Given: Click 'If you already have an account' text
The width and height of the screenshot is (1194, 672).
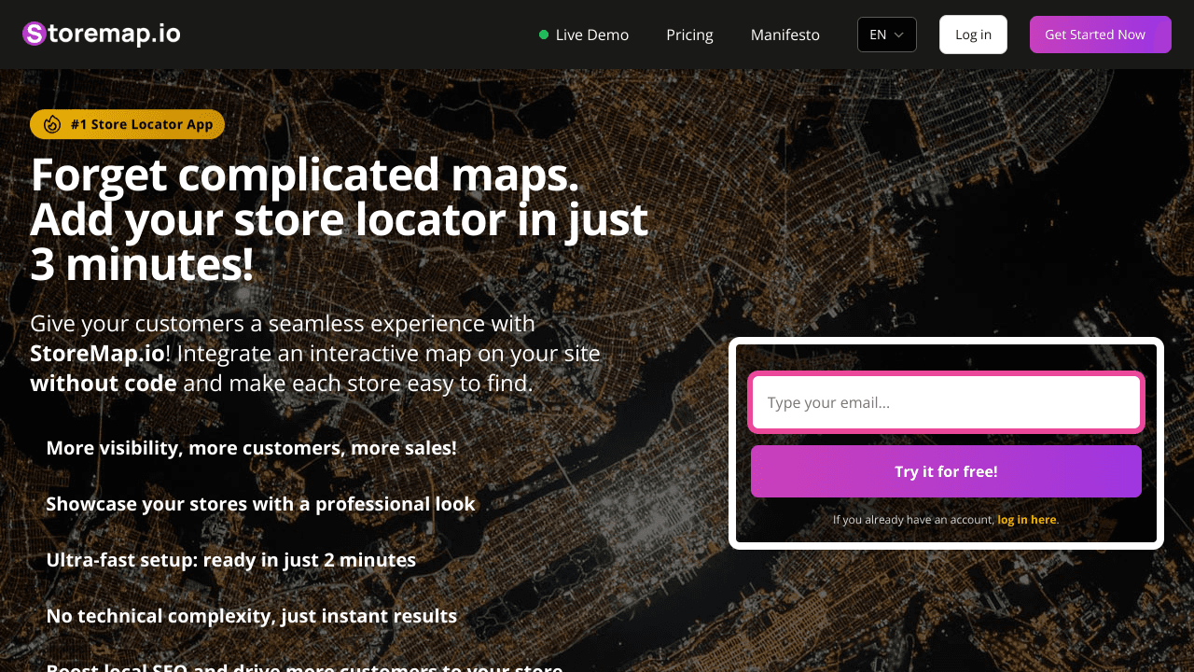Looking at the screenshot, I should coord(913,520).
